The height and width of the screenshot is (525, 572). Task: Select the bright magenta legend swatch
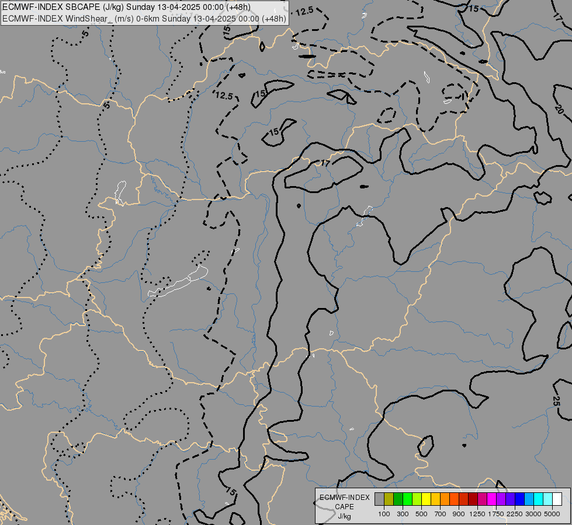pos(491,499)
